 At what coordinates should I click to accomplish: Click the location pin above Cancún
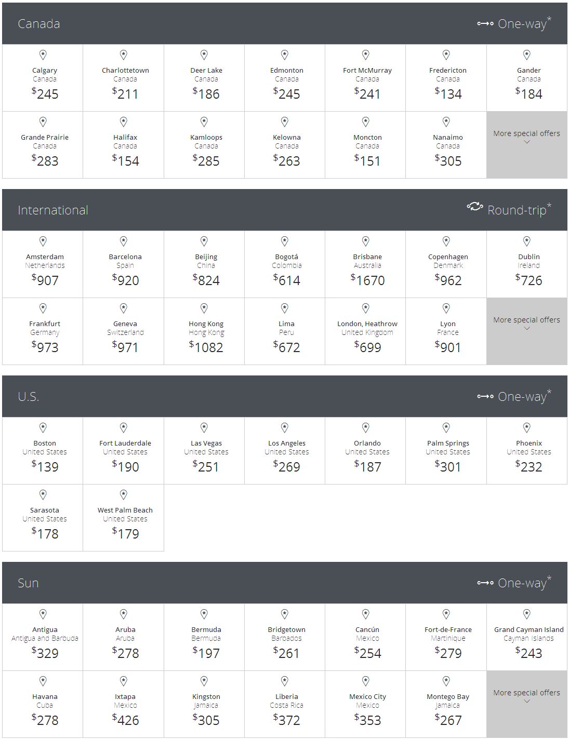click(366, 614)
